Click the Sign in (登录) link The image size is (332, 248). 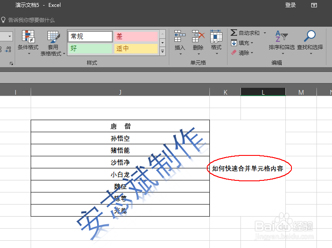[x=291, y=5]
